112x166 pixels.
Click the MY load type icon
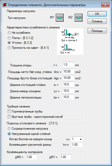coord(60,18)
